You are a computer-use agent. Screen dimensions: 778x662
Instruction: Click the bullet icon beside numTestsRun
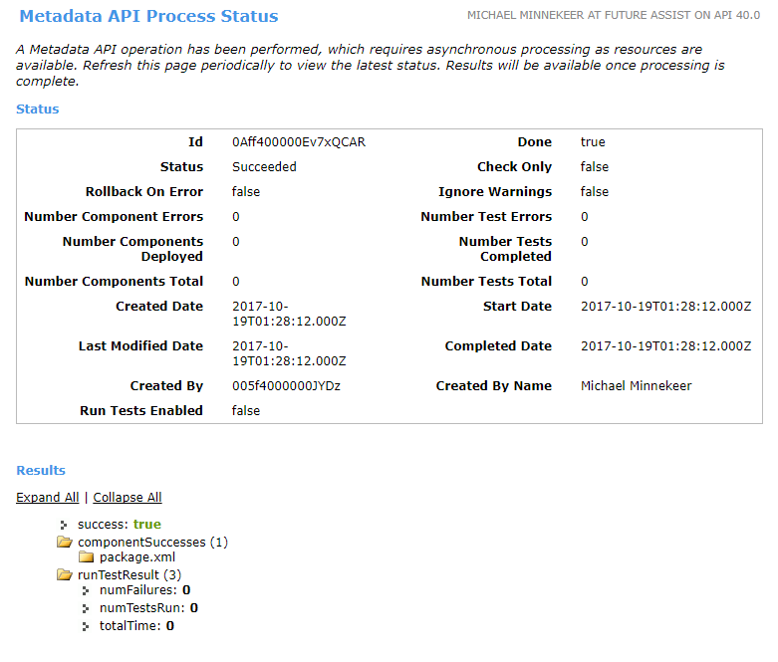click(x=86, y=608)
